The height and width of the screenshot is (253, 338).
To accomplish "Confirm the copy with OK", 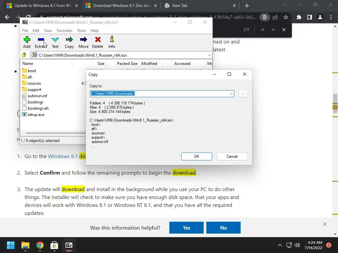I will [x=197, y=156].
